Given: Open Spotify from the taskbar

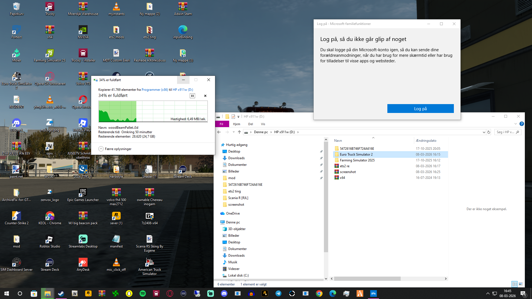Looking at the screenshot, I should click(143, 293).
